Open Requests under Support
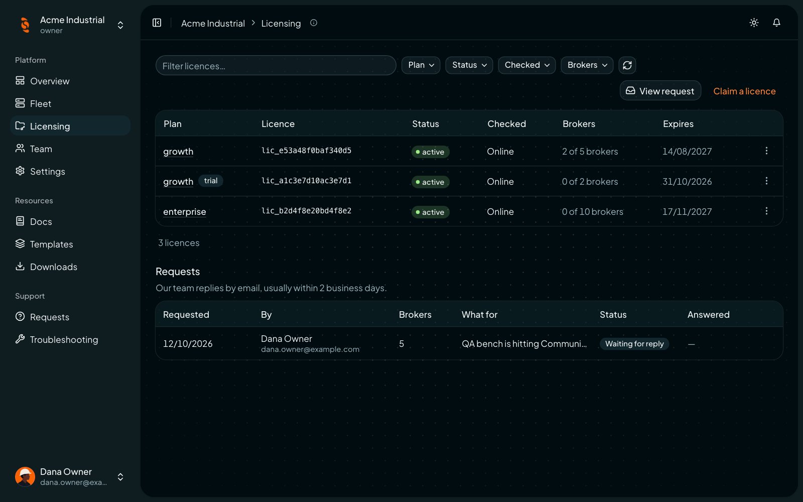Screen dimensions: 803x502 tap(70, 317)
